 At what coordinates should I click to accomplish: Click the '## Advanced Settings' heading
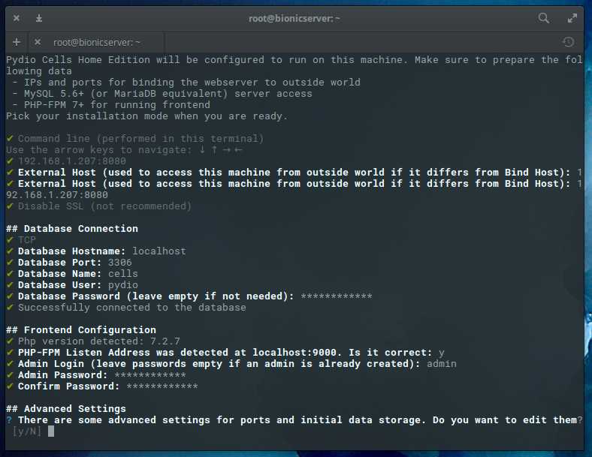[x=66, y=409]
